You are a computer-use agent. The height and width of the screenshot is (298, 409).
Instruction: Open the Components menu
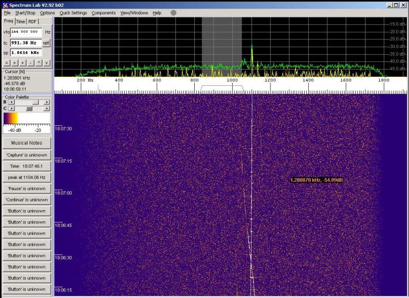pos(104,13)
